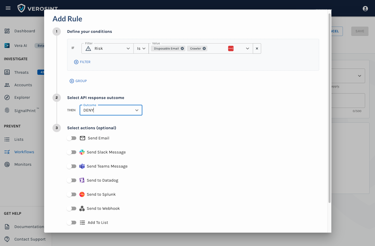This screenshot has height=246, width=375.
Task: Click the Splunk logo icon
Action: pyautogui.click(x=82, y=194)
